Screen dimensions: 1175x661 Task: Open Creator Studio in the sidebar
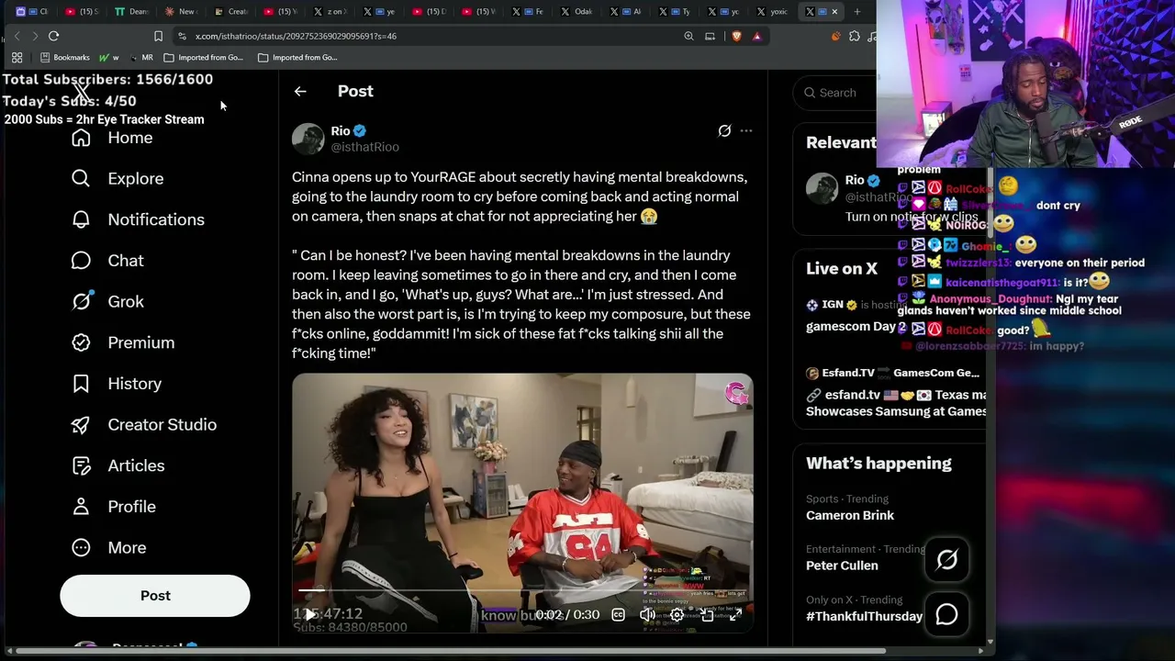[x=143, y=424]
